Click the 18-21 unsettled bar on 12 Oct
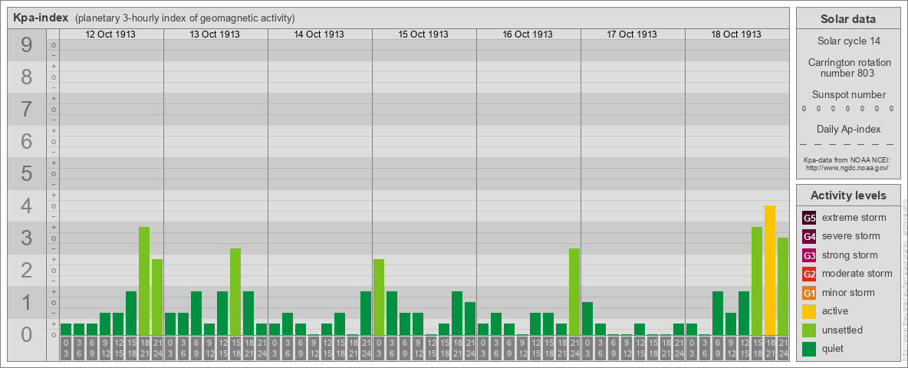This screenshot has height=368, width=908. [144, 281]
